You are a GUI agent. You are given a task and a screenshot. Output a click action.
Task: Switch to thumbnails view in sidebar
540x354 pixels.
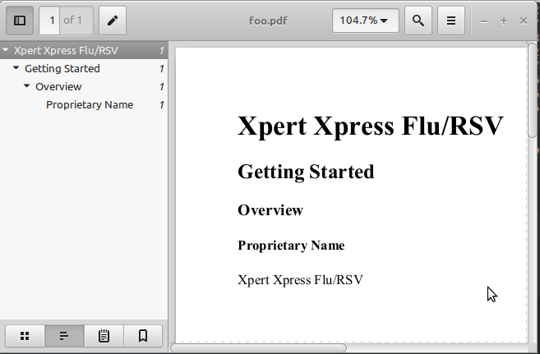point(25,335)
